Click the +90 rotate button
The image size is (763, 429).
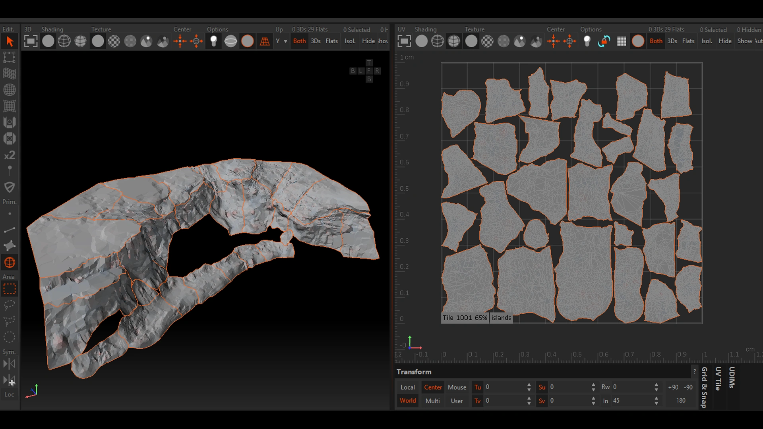[x=673, y=387]
